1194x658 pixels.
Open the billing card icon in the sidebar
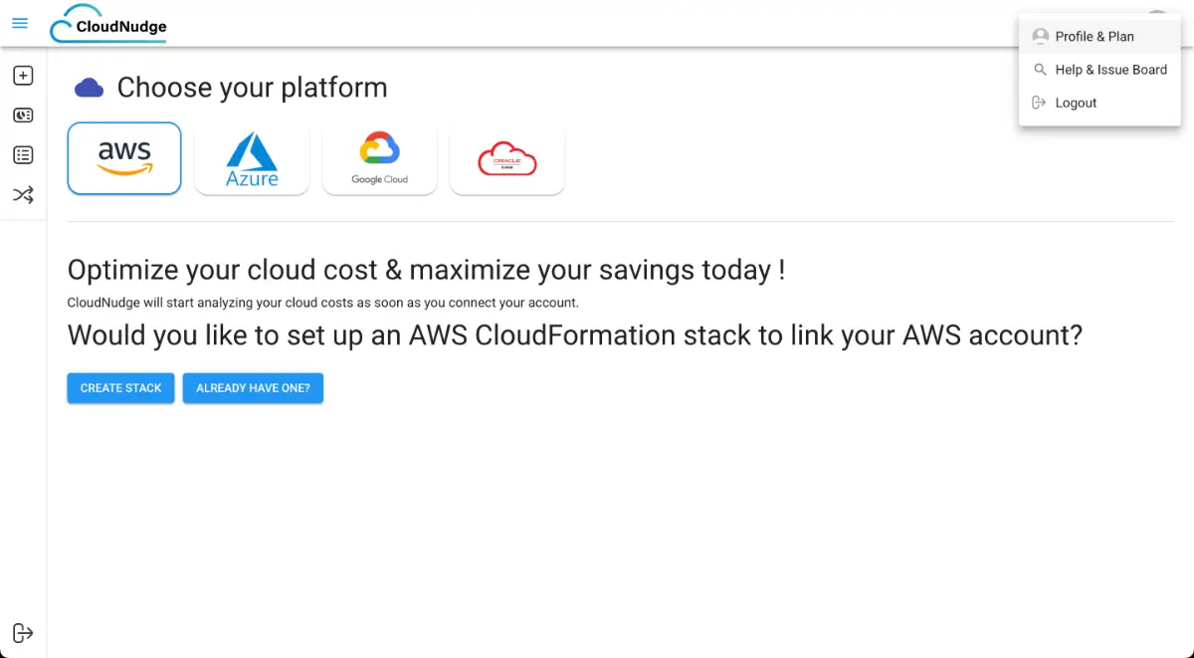coord(23,114)
